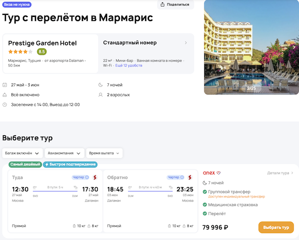Click the info icon on return Чартер badge
The width and height of the screenshot is (299, 240).
coord(182,177)
